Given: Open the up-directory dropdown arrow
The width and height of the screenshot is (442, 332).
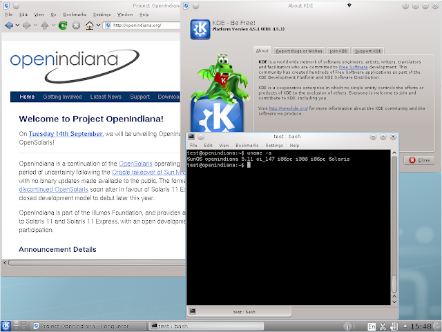Looking at the screenshot, I should click(53, 26).
